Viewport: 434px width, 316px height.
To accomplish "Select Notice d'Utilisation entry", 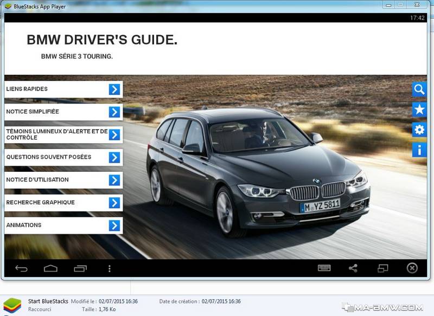I will [63, 180].
